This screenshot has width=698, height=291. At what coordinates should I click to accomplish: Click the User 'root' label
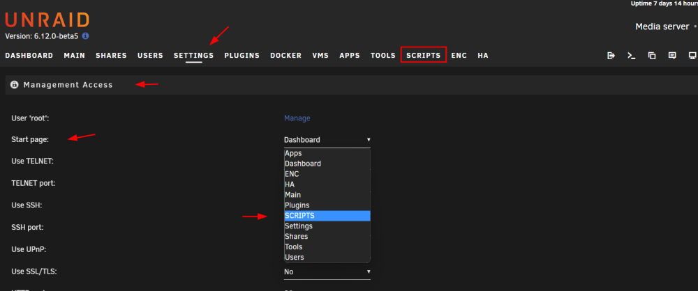point(30,118)
